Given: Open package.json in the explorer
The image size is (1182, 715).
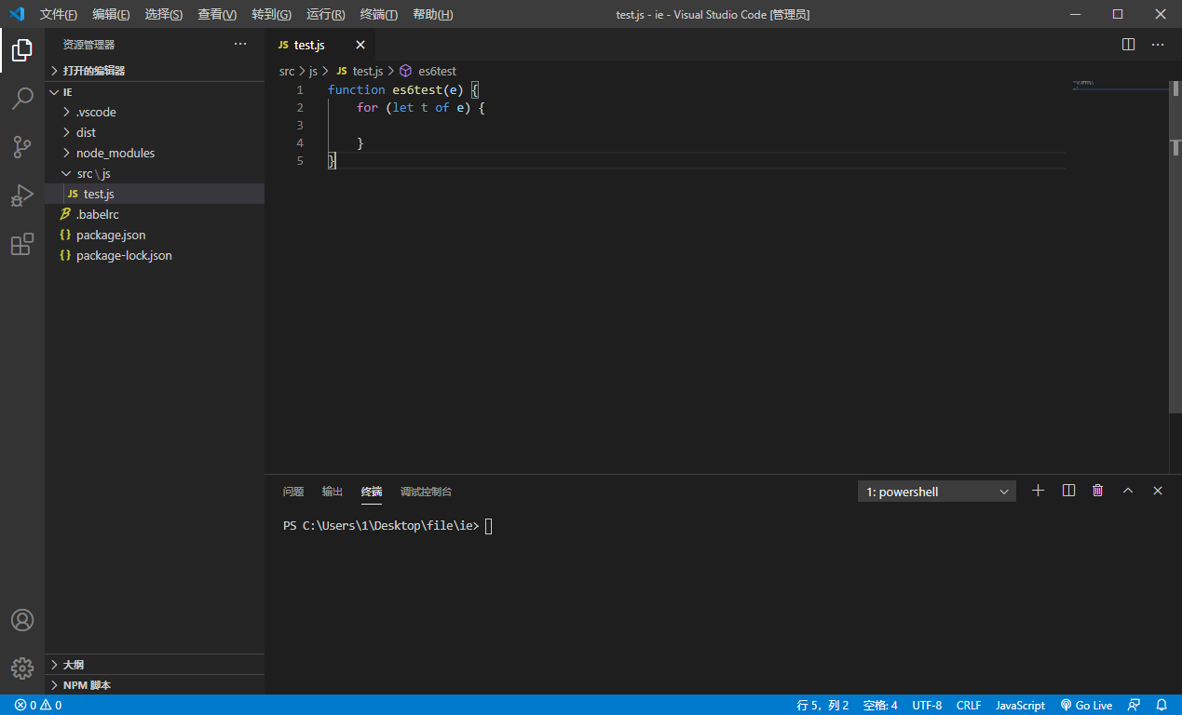Looking at the screenshot, I should coord(111,235).
